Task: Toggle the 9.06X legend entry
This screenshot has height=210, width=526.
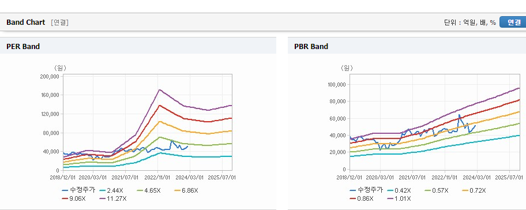Action: click(74, 198)
